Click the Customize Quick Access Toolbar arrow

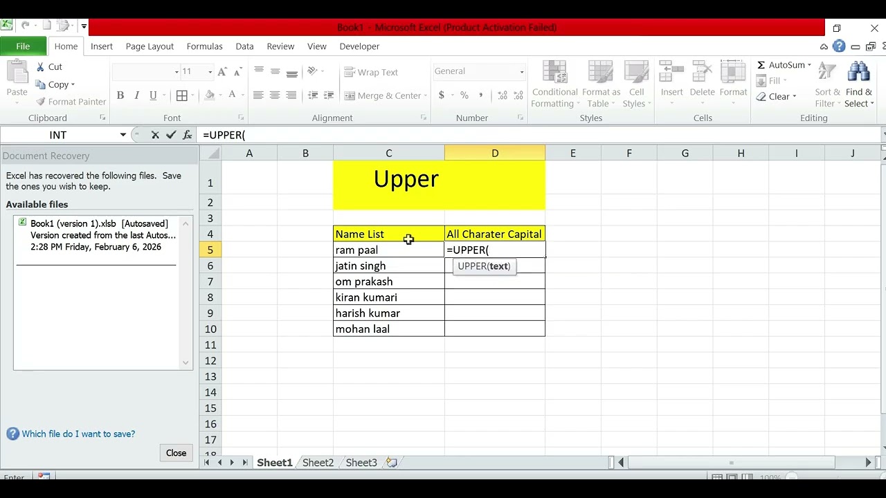tap(84, 27)
